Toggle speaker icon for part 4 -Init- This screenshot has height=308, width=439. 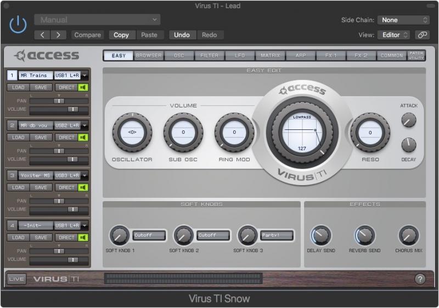(x=83, y=237)
